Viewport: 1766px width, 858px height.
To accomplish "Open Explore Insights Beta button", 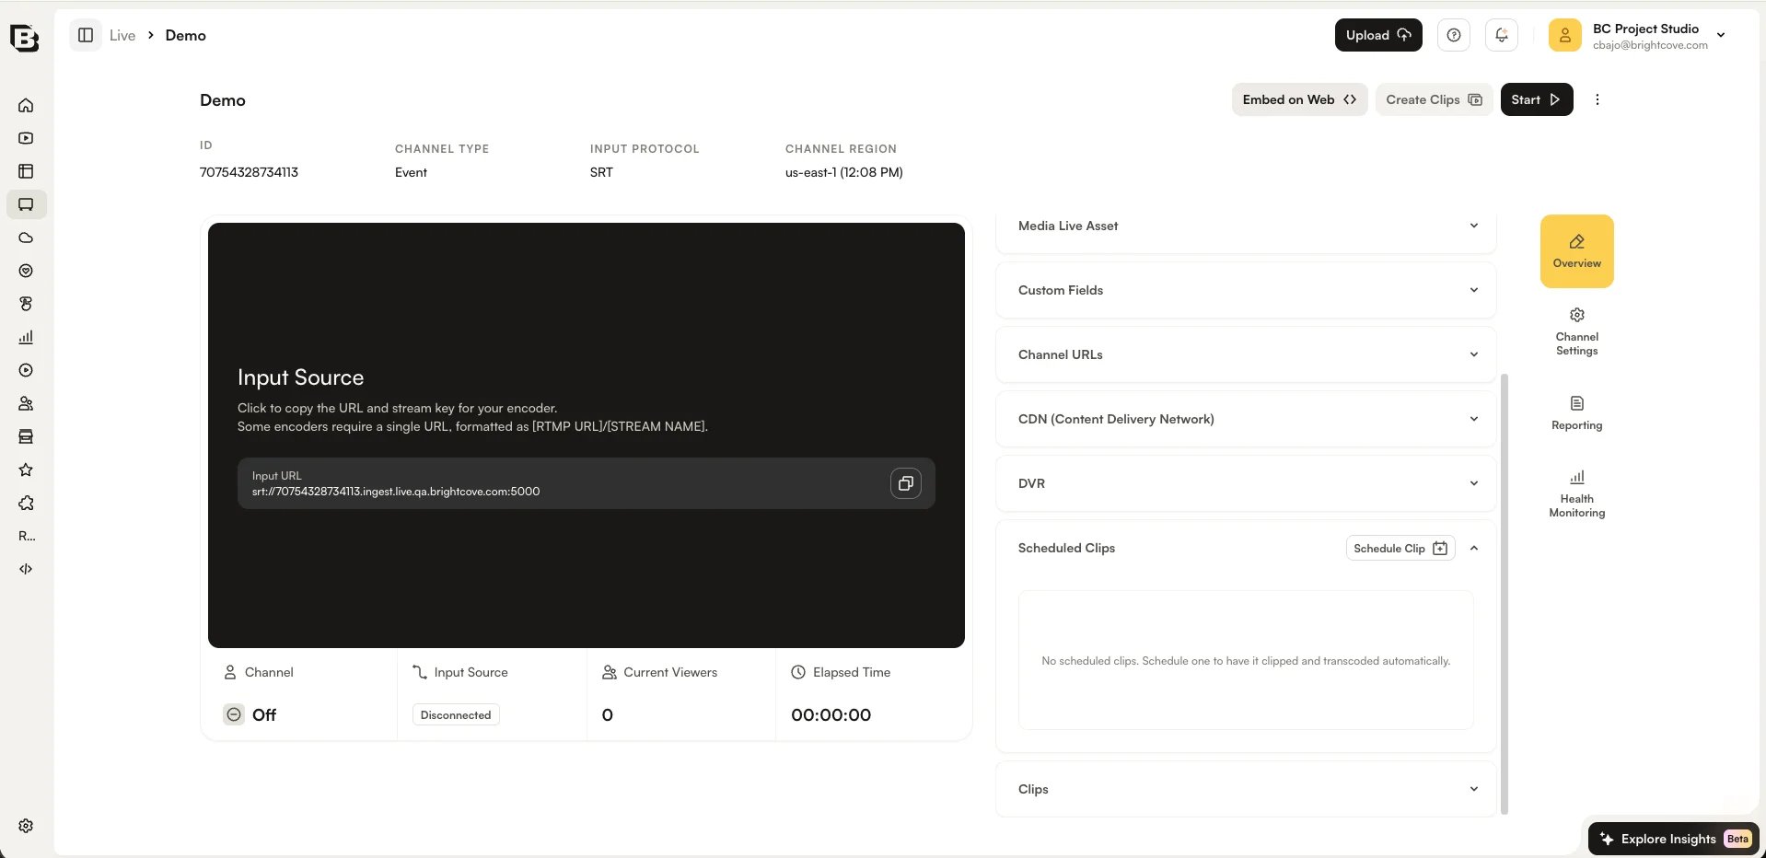I will click(x=1674, y=839).
